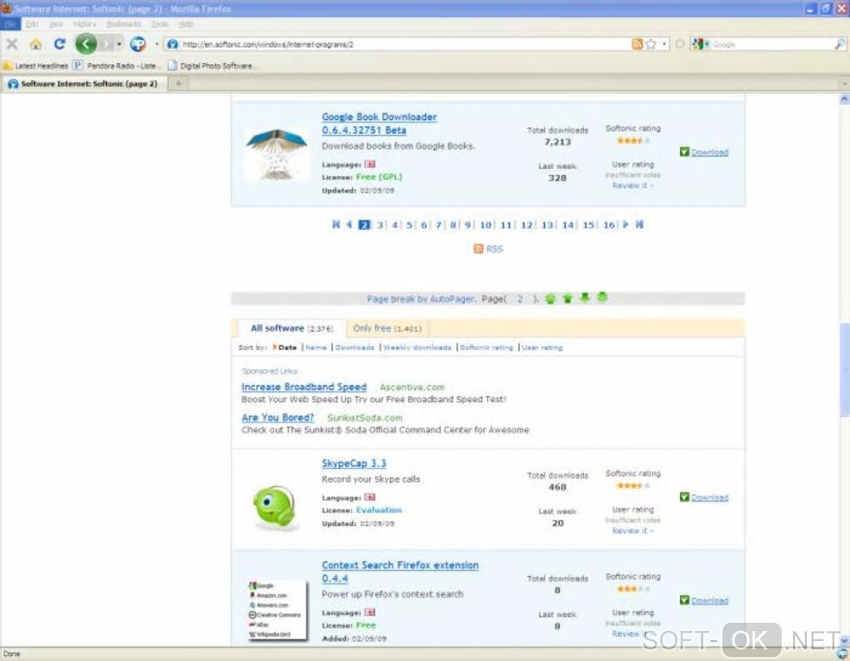Go to page 16 in pagination
The width and height of the screenshot is (850, 661).
click(x=609, y=224)
